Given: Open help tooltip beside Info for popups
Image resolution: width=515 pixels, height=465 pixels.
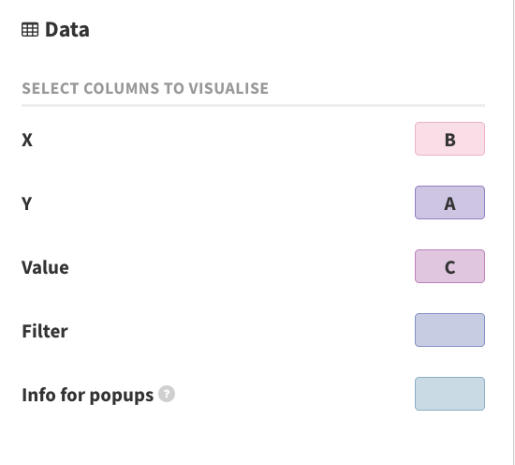Looking at the screenshot, I should point(167,394).
